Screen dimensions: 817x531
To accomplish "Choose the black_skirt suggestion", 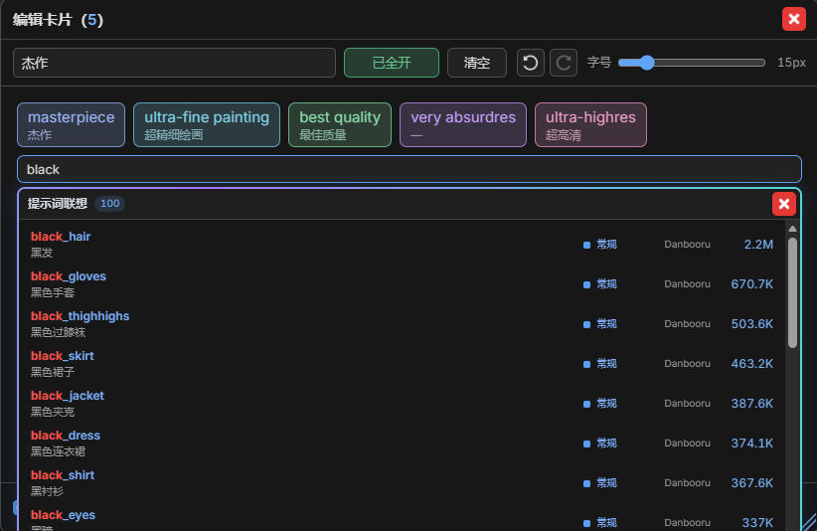I will pos(402,363).
